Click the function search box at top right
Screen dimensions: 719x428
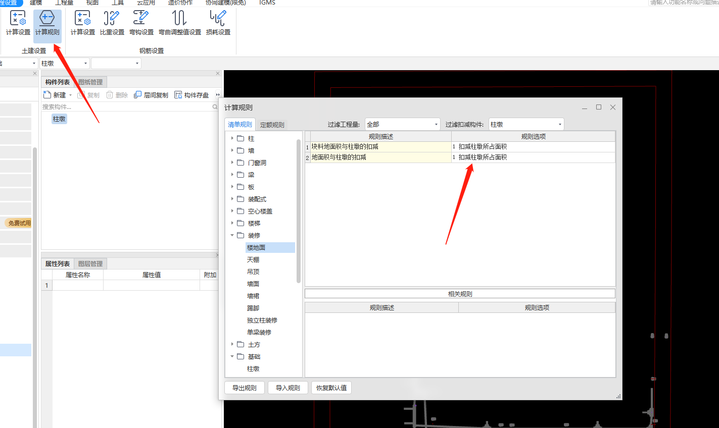point(684,3)
